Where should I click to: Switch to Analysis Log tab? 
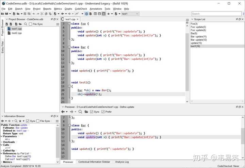tap(122, 162)
